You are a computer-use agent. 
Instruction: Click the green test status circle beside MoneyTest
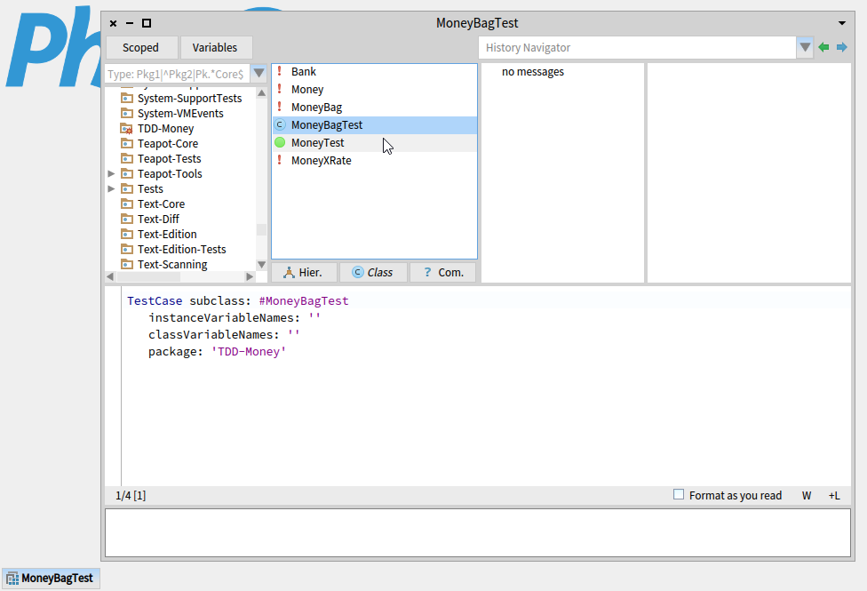tap(280, 142)
